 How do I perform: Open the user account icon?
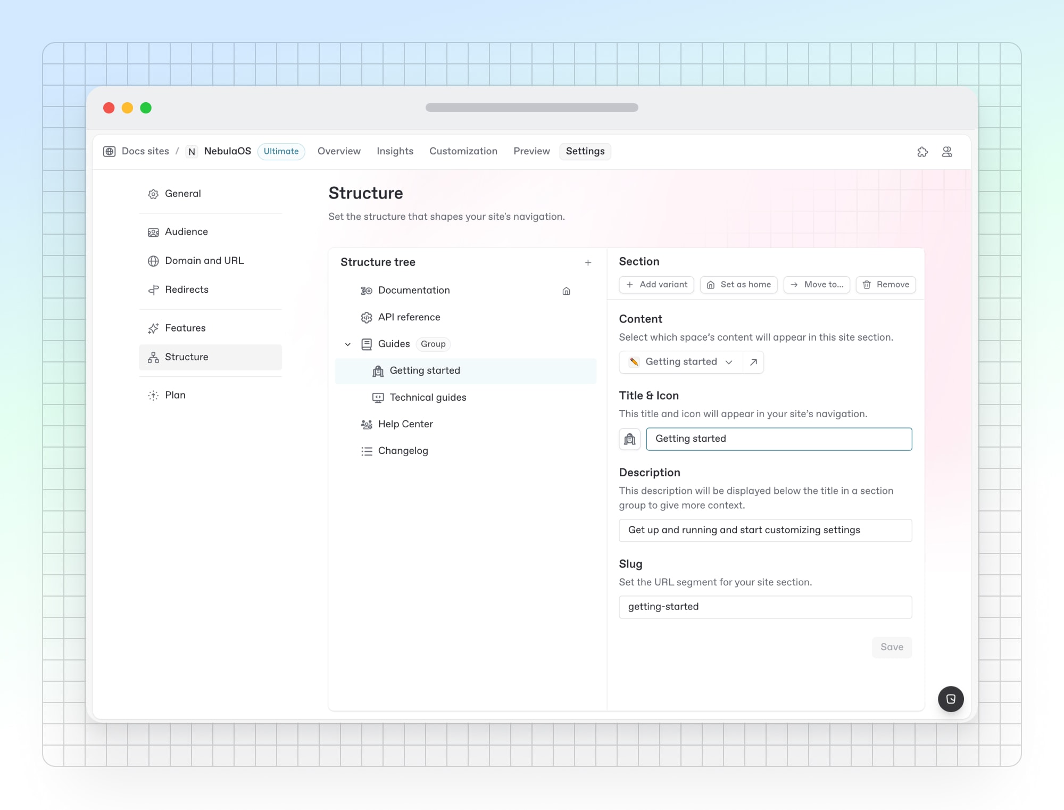click(947, 152)
